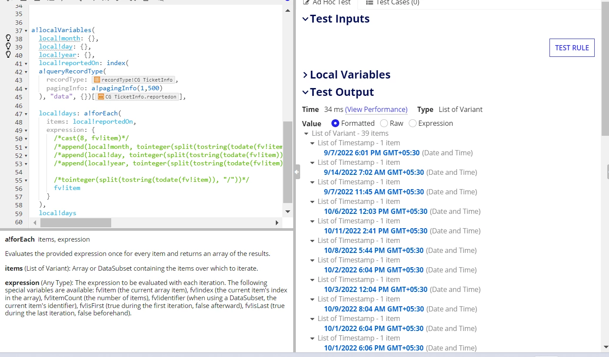Viewport: 609px width, 357px height.
Task: Collapse the List of Timestamp above 10/6/2022 12:03 PM
Action: tap(312, 202)
